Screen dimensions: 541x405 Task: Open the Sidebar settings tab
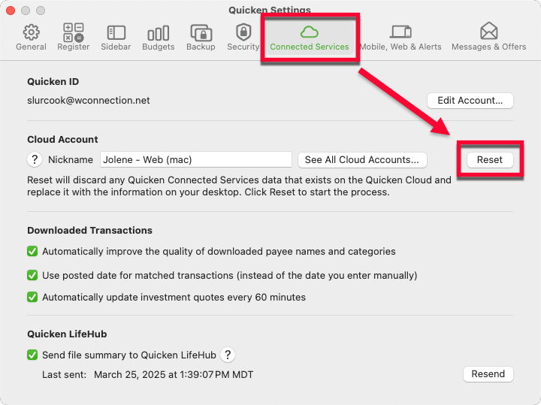(116, 38)
